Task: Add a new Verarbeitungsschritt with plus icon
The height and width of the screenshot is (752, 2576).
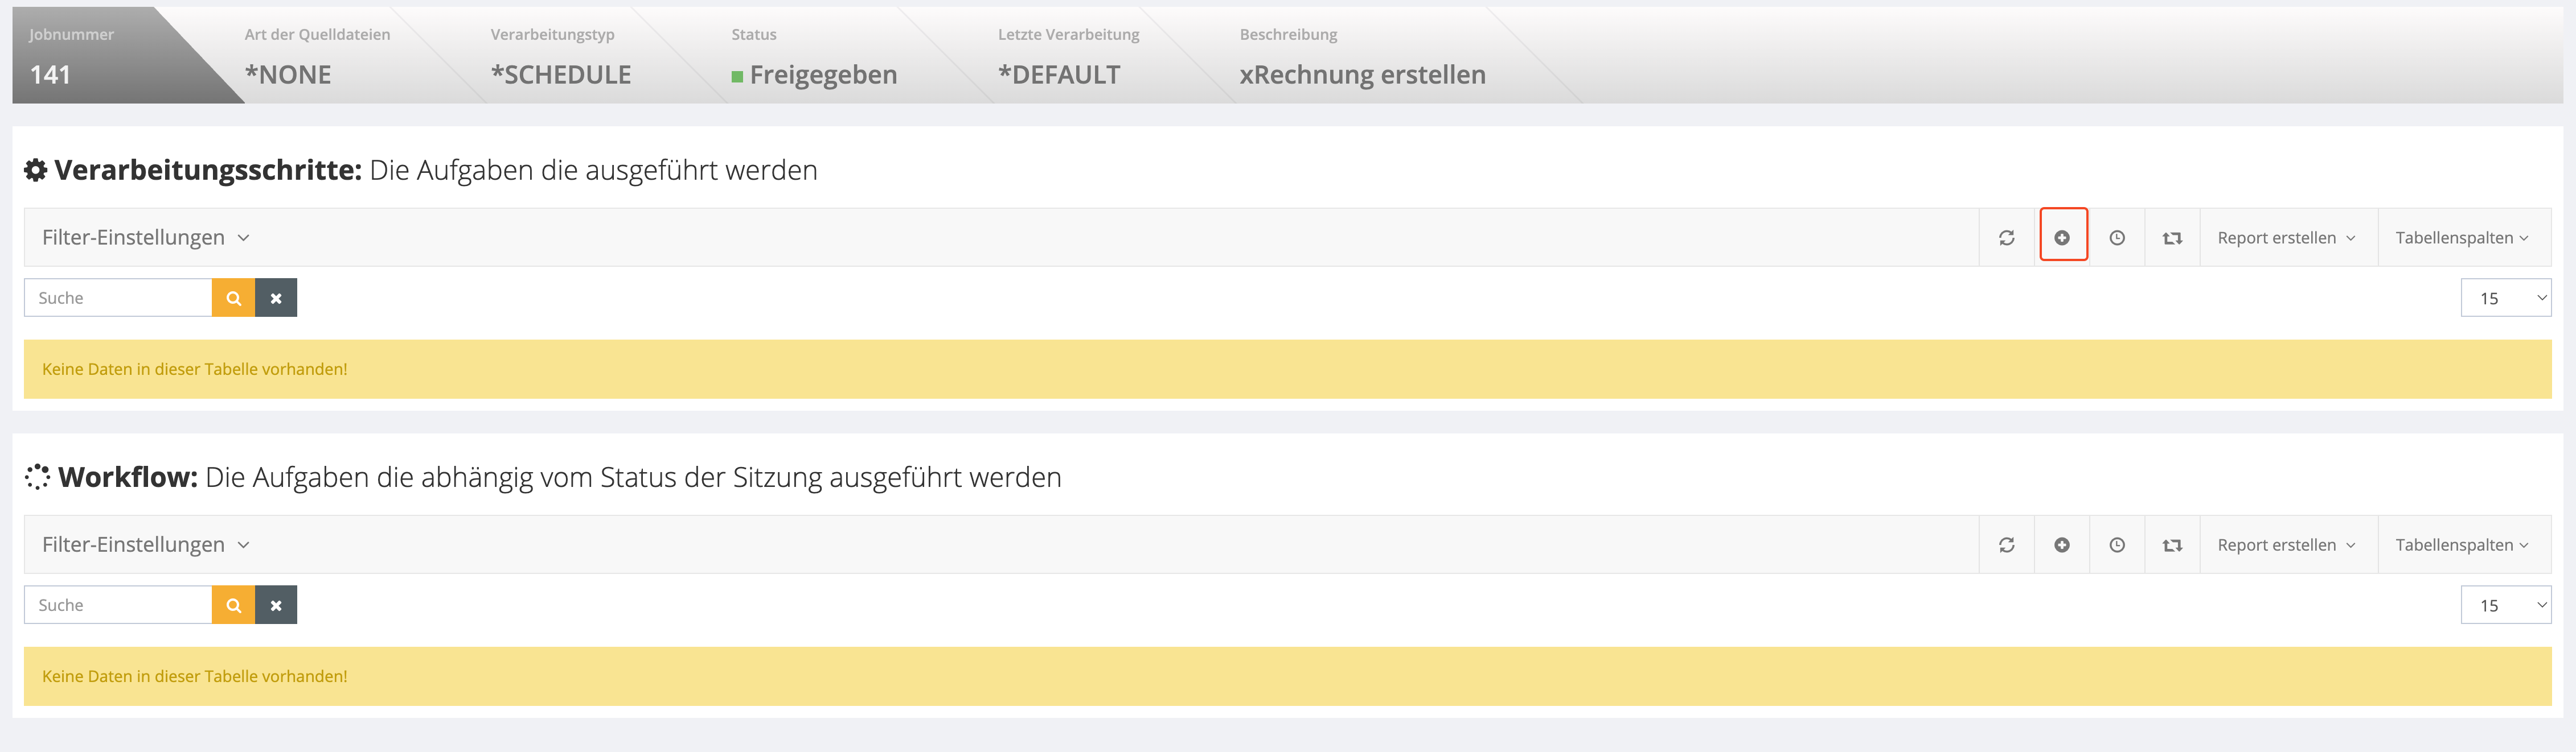Action: pos(2062,238)
